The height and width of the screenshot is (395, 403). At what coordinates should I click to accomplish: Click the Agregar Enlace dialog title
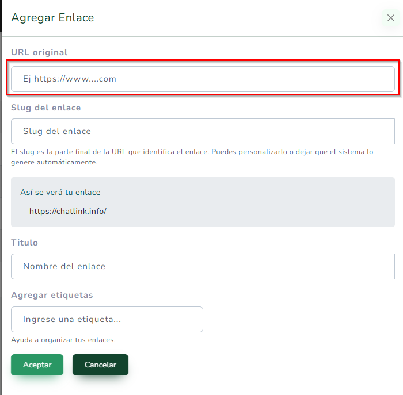(52, 18)
